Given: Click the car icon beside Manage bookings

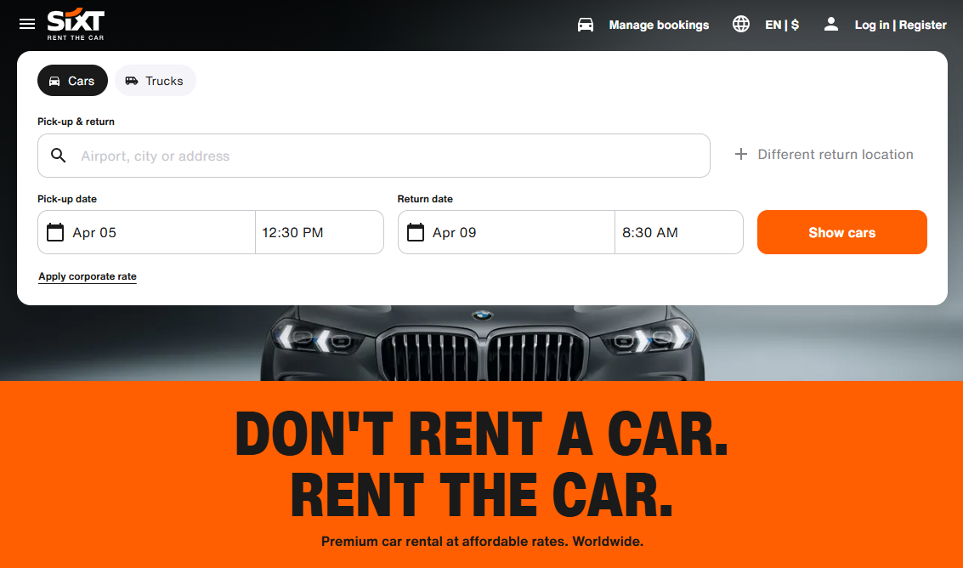Looking at the screenshot, I should pos(586,25).
